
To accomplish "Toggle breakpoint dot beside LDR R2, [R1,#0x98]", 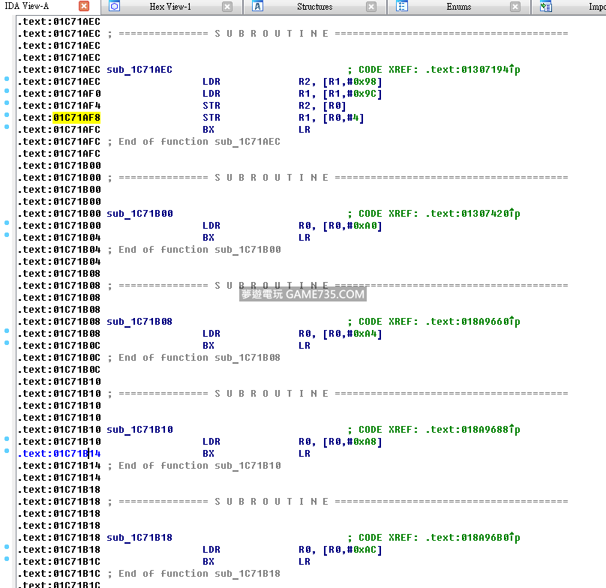I will point(7,79).
